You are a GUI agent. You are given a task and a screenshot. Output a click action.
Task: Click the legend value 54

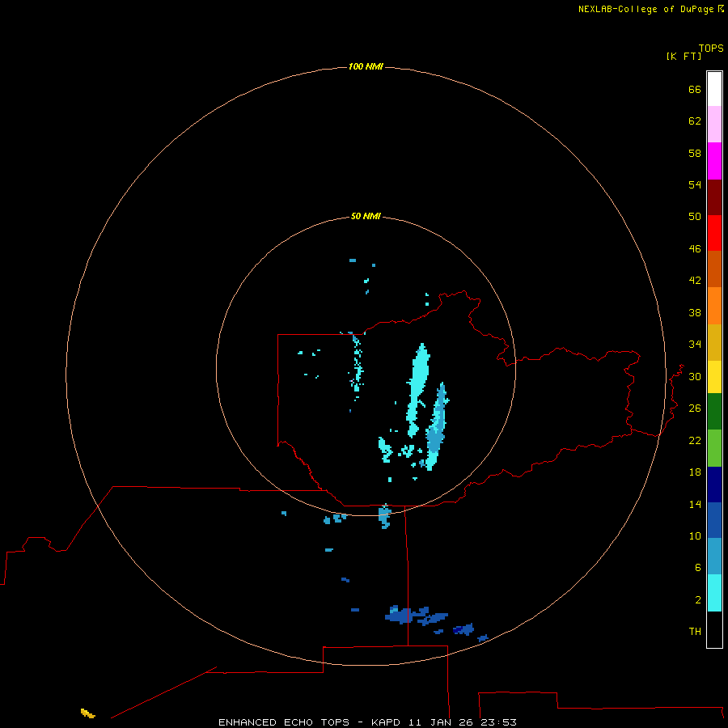(x=695, y=184)
